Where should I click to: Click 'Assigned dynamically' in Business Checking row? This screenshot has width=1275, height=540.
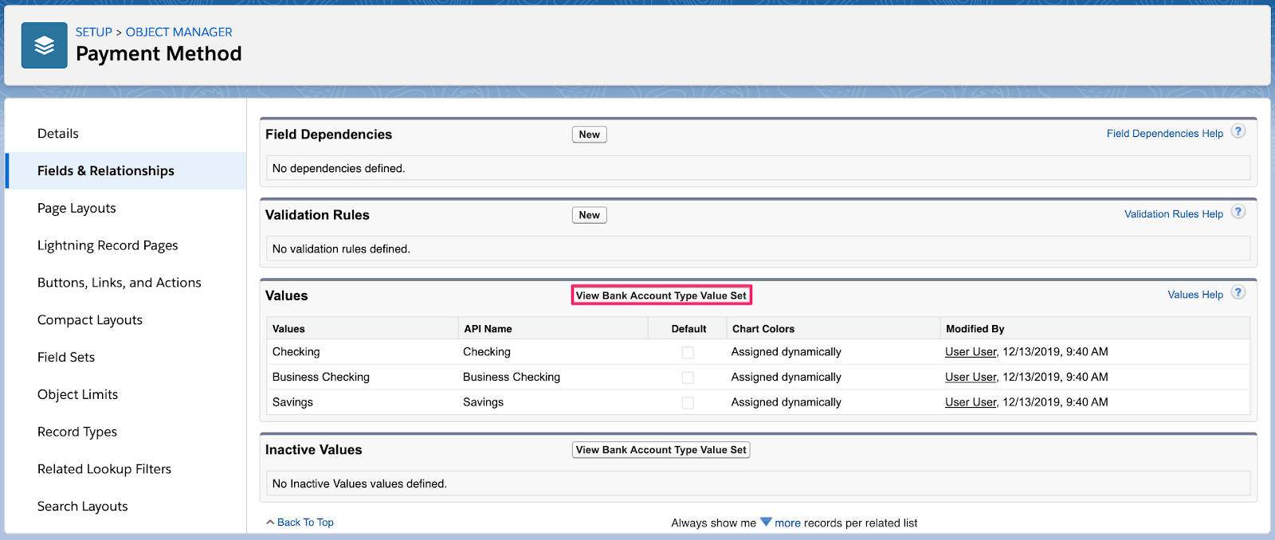click(787, 378)
